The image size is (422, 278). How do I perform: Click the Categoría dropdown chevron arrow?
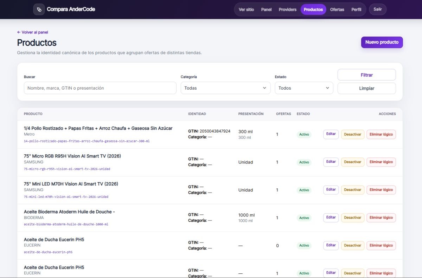(x=264, y=88)
